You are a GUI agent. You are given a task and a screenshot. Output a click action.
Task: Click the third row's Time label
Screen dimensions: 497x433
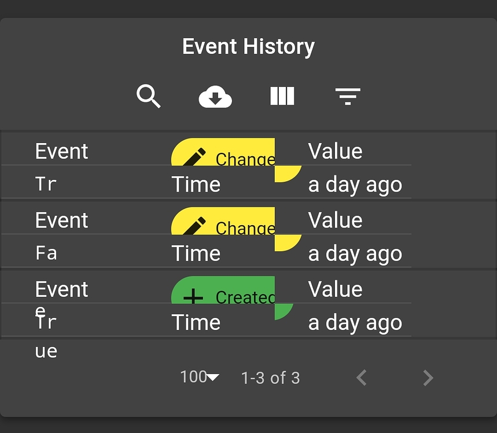196,323
